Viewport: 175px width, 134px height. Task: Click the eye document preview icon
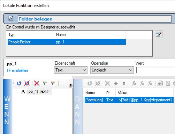click(x=160, y=83)
